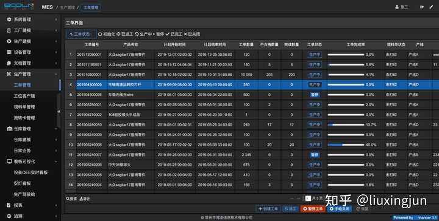The height and width of the screenshot is (221, 439).
Task: Click the monitor icon beside 看板可视化
Action: (x=9, y=161)
